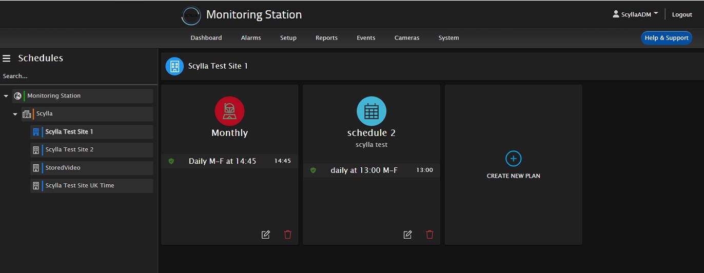The width and height of the screenshot is (704, 273).
Task: Click the hamburger menu icon beside Schedules
Action: pyautogui.click(x=7, y=59)
